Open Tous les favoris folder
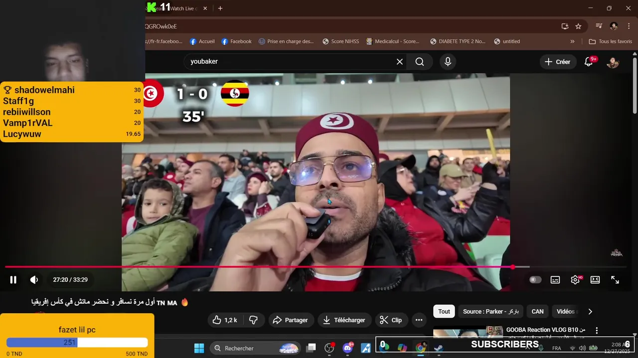Viewport: 638px width, 358px height. [x=610, y=42]
